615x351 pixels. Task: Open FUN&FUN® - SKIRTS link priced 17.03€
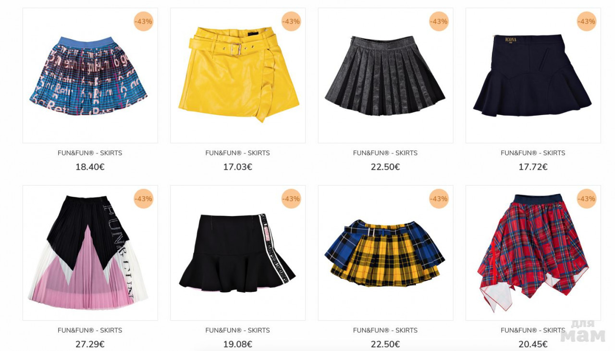(238, 153)
